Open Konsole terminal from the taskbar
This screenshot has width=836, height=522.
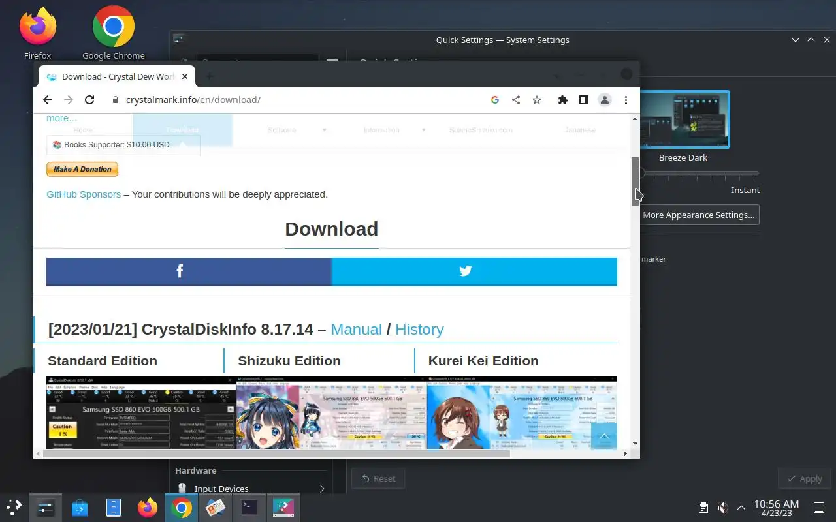click(249, 507)
